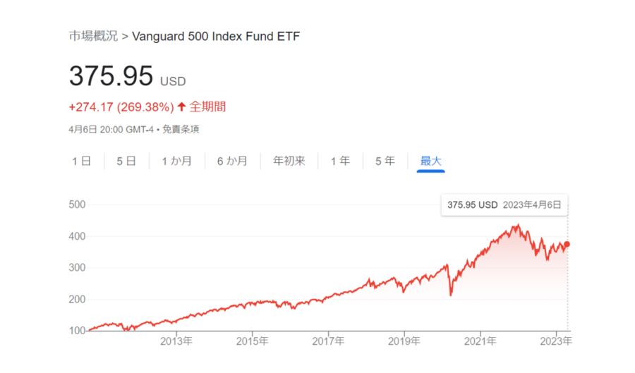
Task: Switch to the 1日 range tab
Action: 81,161
